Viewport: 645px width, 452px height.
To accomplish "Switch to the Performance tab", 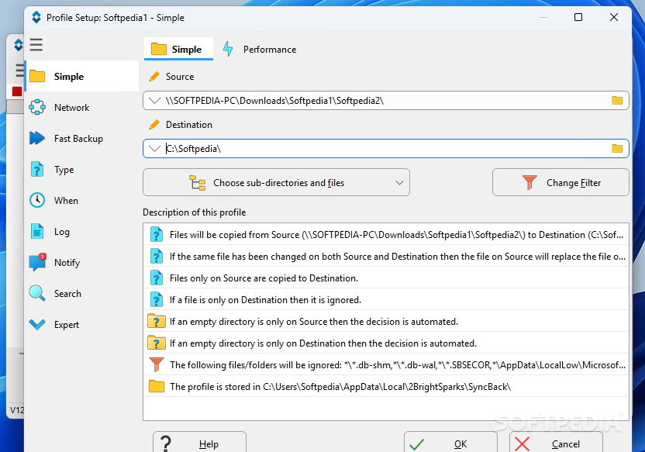I will pos(260,50).
